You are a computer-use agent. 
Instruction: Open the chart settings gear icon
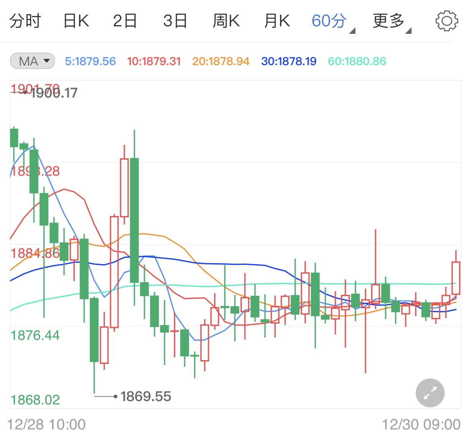click(446, 20)
